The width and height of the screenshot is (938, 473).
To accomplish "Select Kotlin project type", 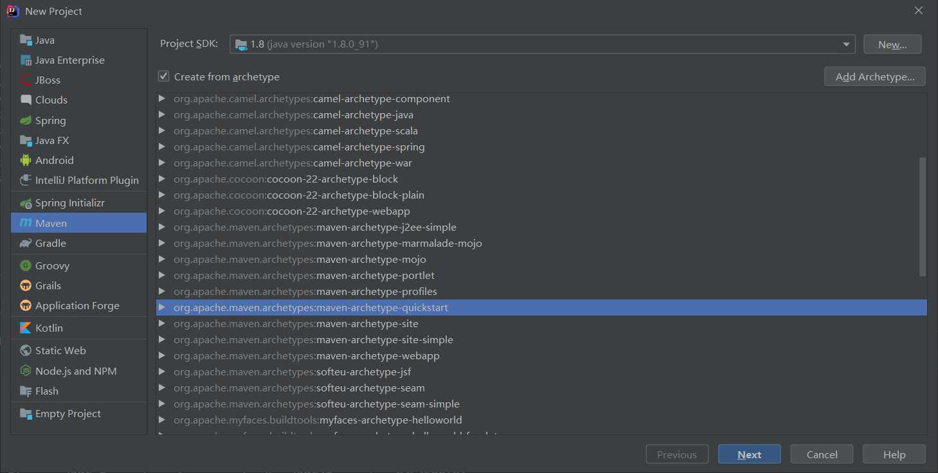I will (79, 328).
